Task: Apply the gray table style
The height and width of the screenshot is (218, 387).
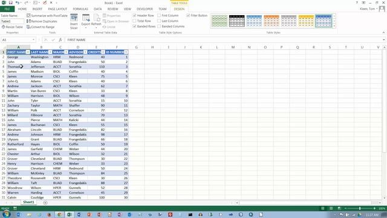Action: point(288,21)
